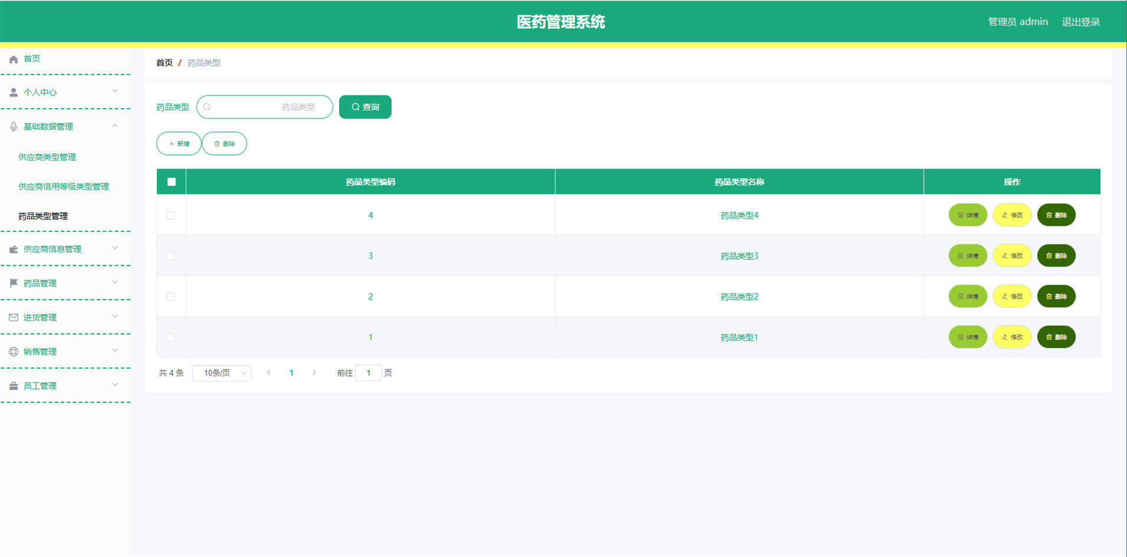1127x557 pixels.
Task: Click the microphone icon beside 基础数据管理
Action: 14,127
